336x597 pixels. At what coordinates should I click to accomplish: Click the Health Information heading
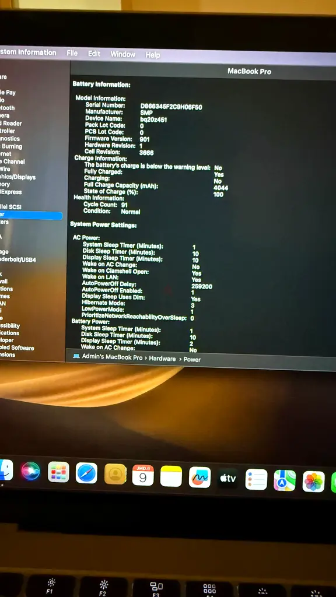coord(99,198)
